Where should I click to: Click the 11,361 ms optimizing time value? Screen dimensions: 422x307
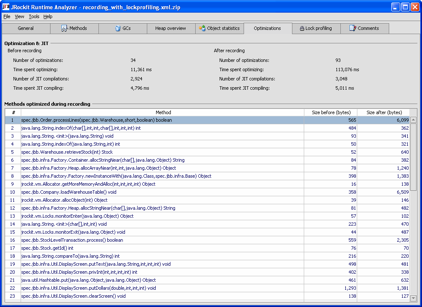[141, 69]
